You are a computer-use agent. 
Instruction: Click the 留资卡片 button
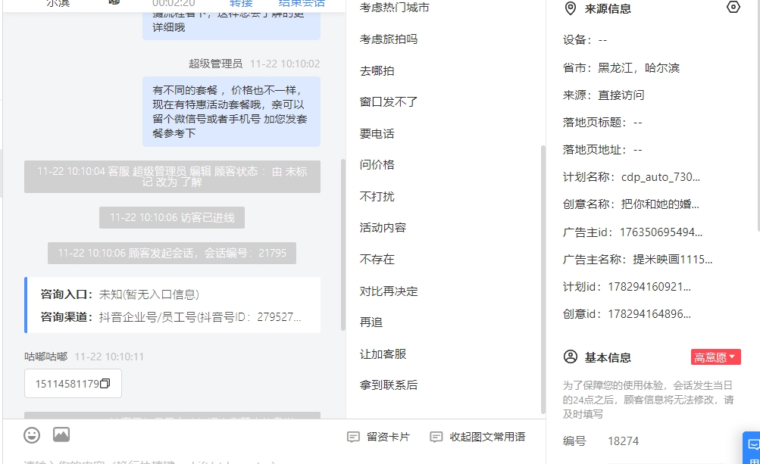379,437
